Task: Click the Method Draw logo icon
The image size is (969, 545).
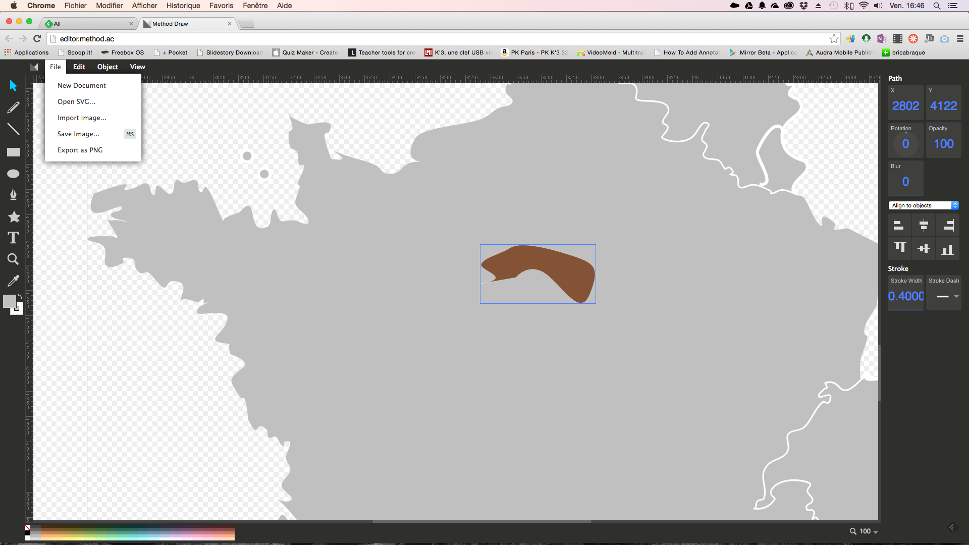Action: [x=34, y=67]
